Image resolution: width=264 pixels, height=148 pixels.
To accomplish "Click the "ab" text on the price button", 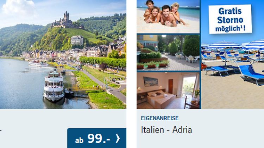I will pyautogui.click(x=79, y=140).
